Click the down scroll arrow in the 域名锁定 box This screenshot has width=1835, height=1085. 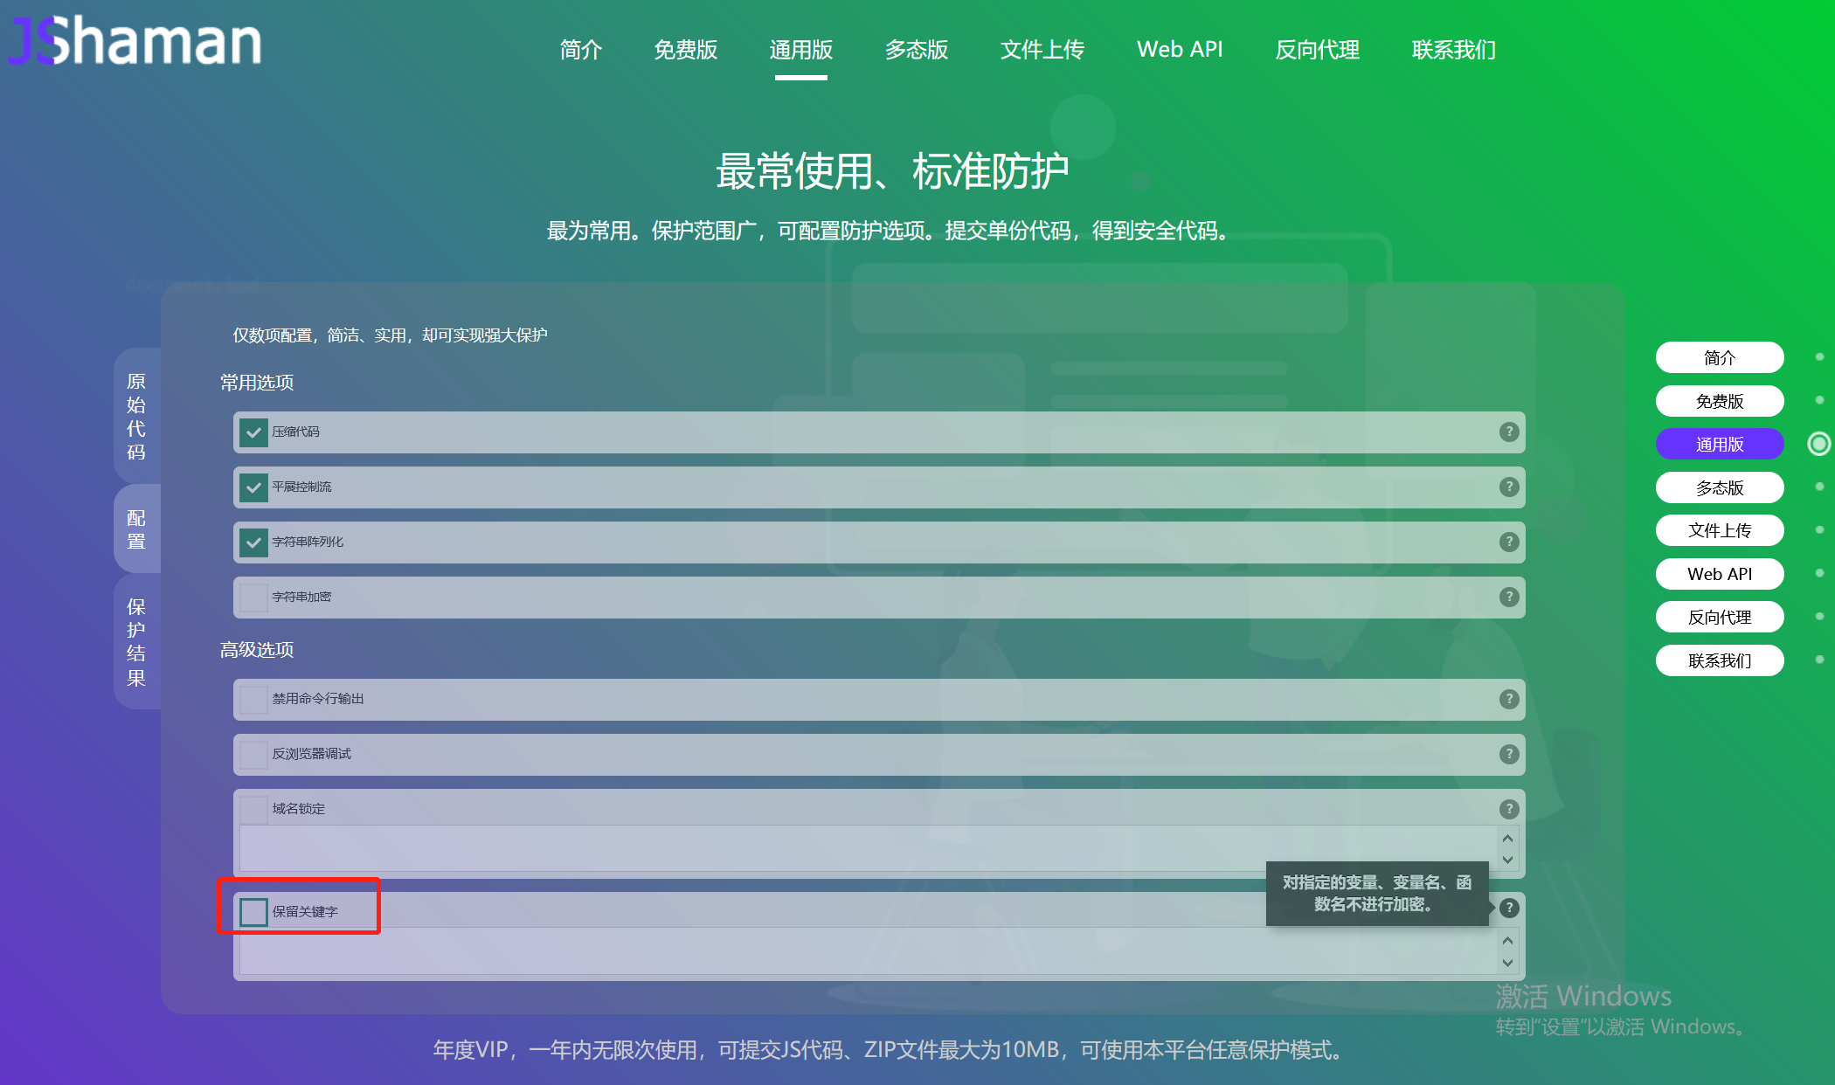[1506, 860]
